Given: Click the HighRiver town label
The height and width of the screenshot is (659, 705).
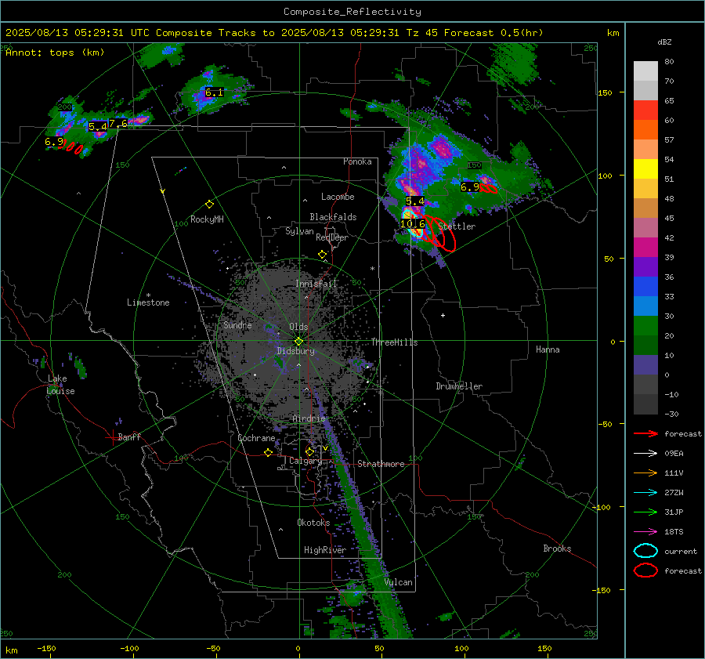Looking at the screenshot, I should click(x=325, y=550).
